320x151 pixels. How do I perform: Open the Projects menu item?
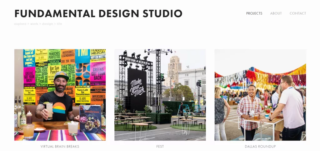254,13
